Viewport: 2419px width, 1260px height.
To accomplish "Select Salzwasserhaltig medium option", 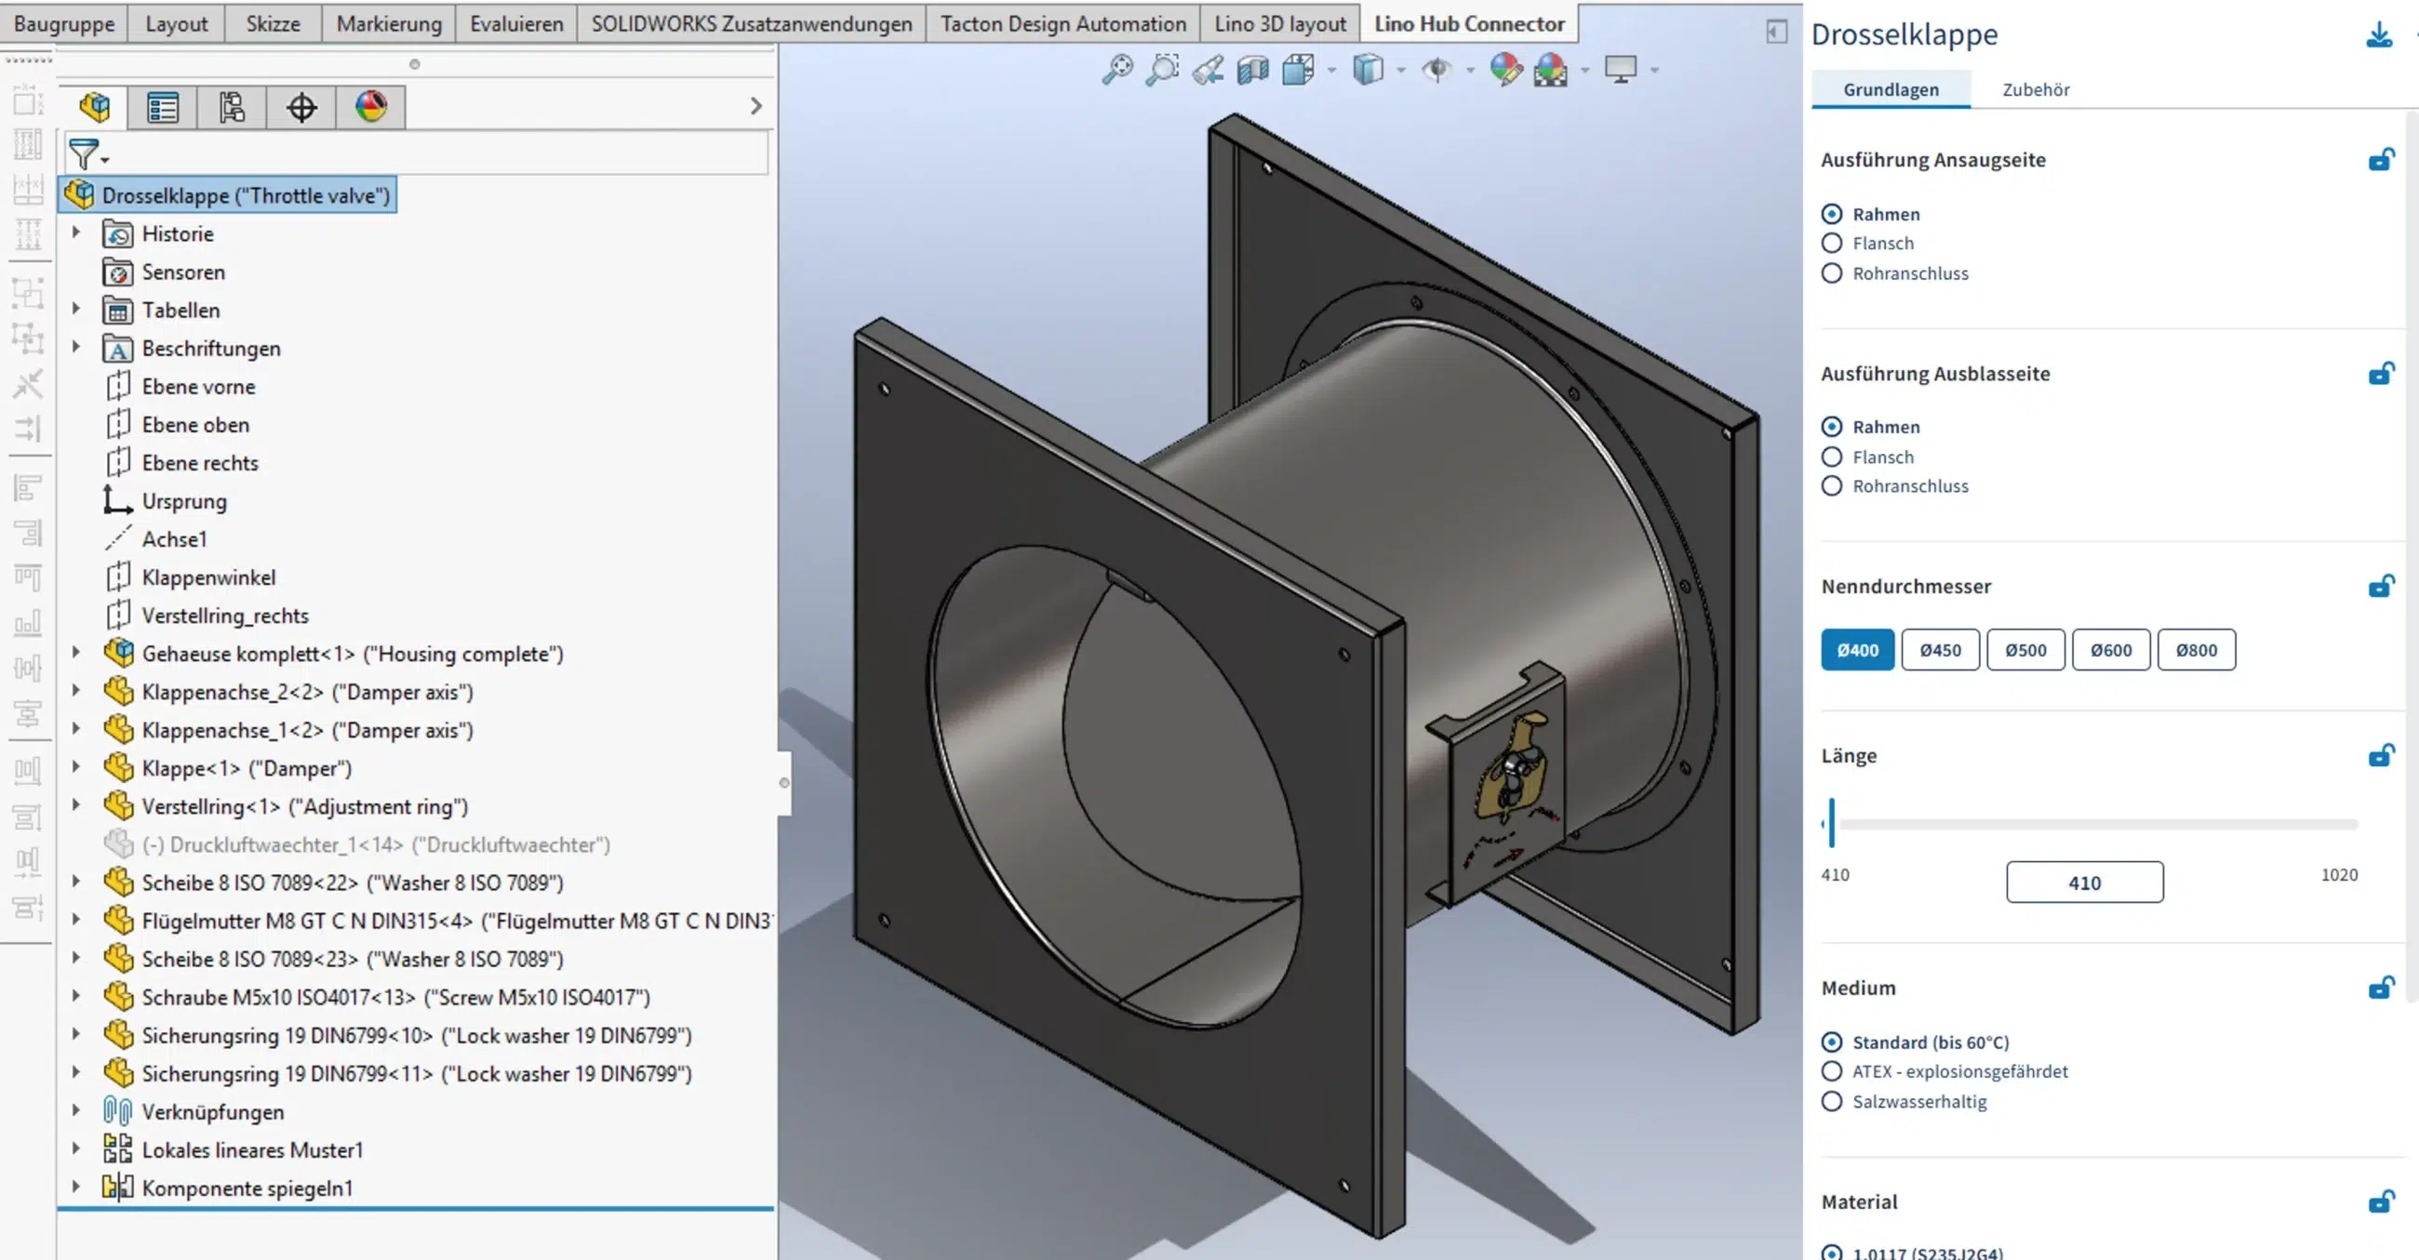I will pos(1904,1101).
